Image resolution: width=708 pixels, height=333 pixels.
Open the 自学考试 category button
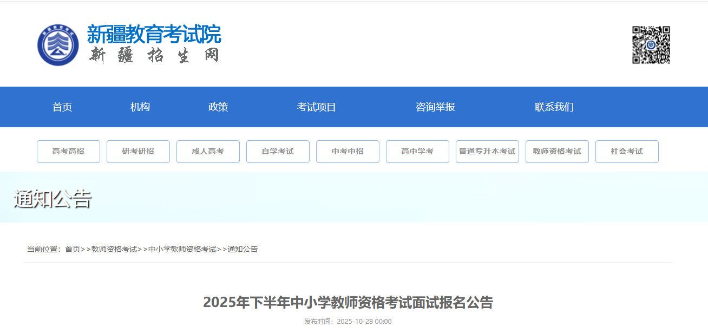[278, 152]
